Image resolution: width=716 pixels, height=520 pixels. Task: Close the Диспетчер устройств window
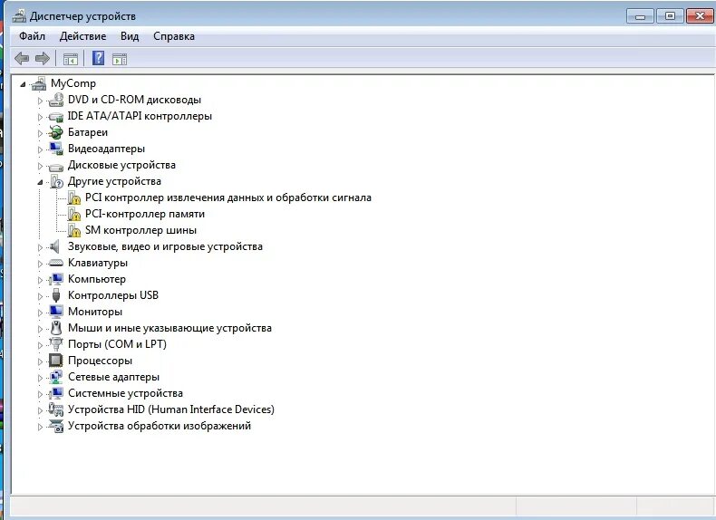tap(700, 16)
